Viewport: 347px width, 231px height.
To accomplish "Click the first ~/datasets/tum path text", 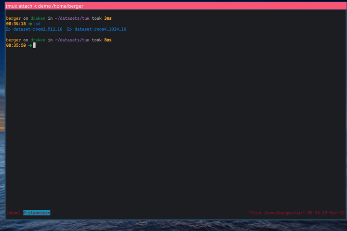I will pyautogui.click(x=72, y=18).
